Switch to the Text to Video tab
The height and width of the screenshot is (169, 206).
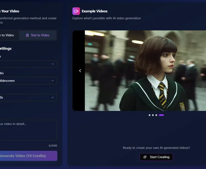click(x=38, y=35)
